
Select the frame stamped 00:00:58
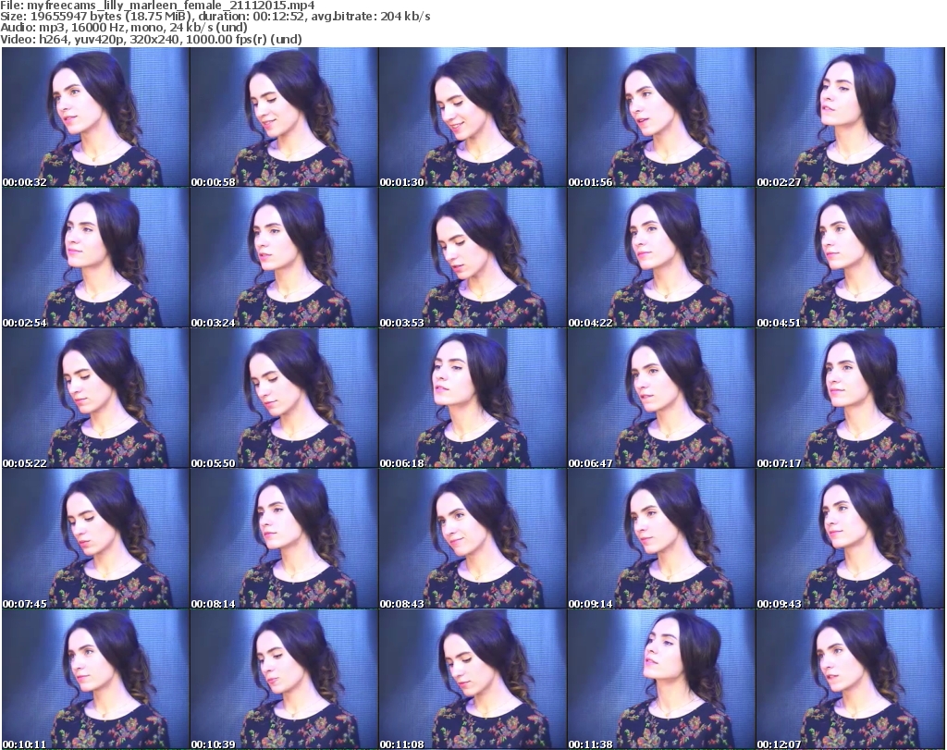point(284,117)
